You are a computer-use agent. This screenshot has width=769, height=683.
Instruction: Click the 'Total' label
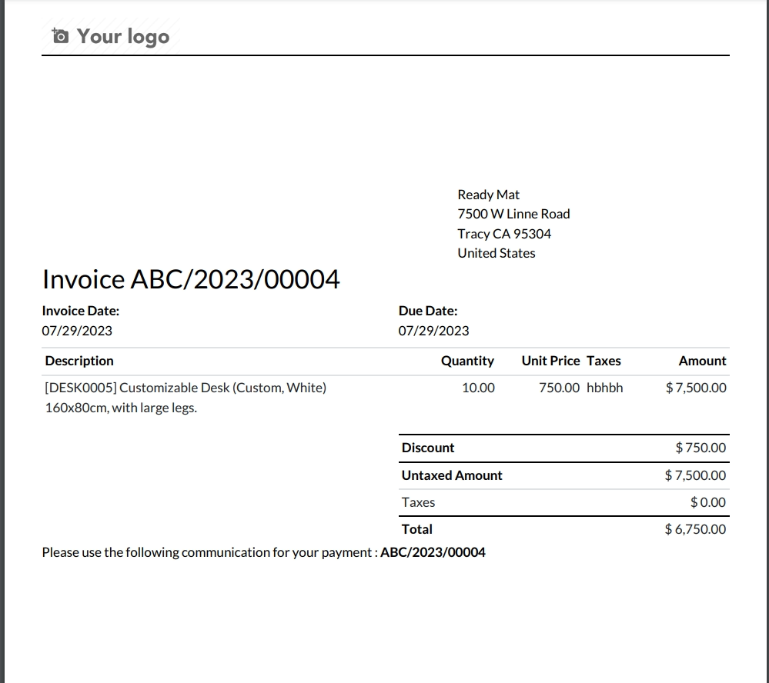coord(417,530)
